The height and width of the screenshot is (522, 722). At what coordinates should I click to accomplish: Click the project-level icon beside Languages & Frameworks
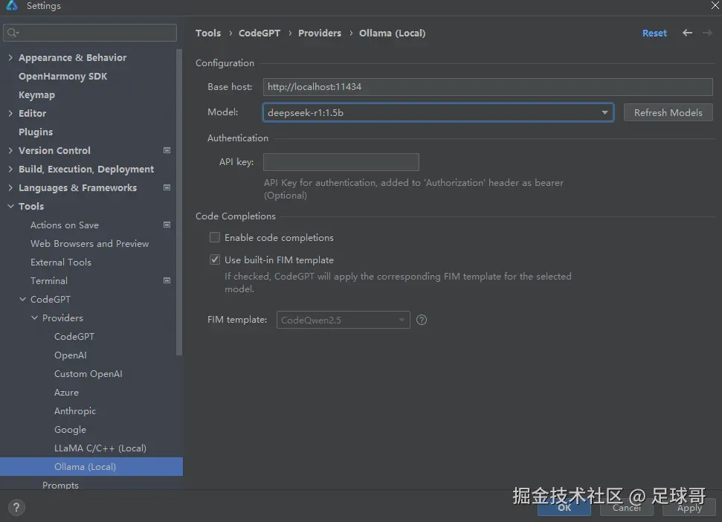point(167,187)
